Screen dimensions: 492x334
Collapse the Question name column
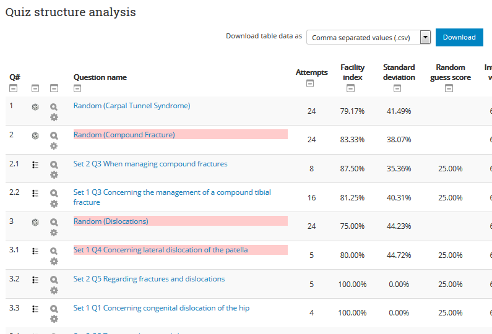point(77,88)
